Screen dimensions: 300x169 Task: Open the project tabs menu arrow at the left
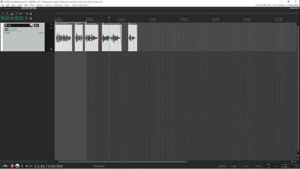tap(1, 8)
